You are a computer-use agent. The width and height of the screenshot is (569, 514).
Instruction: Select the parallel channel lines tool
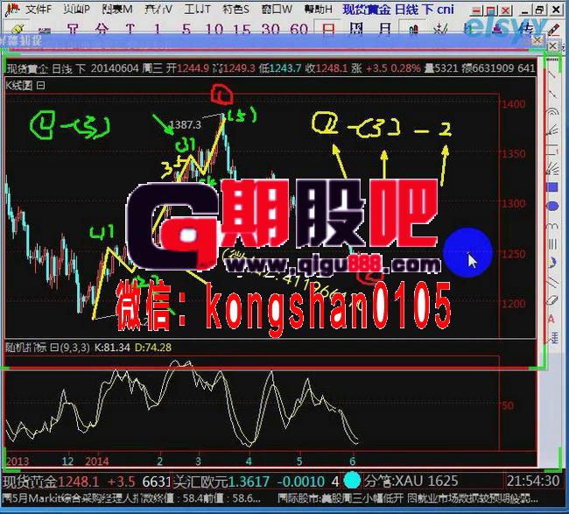click(552, 282)
